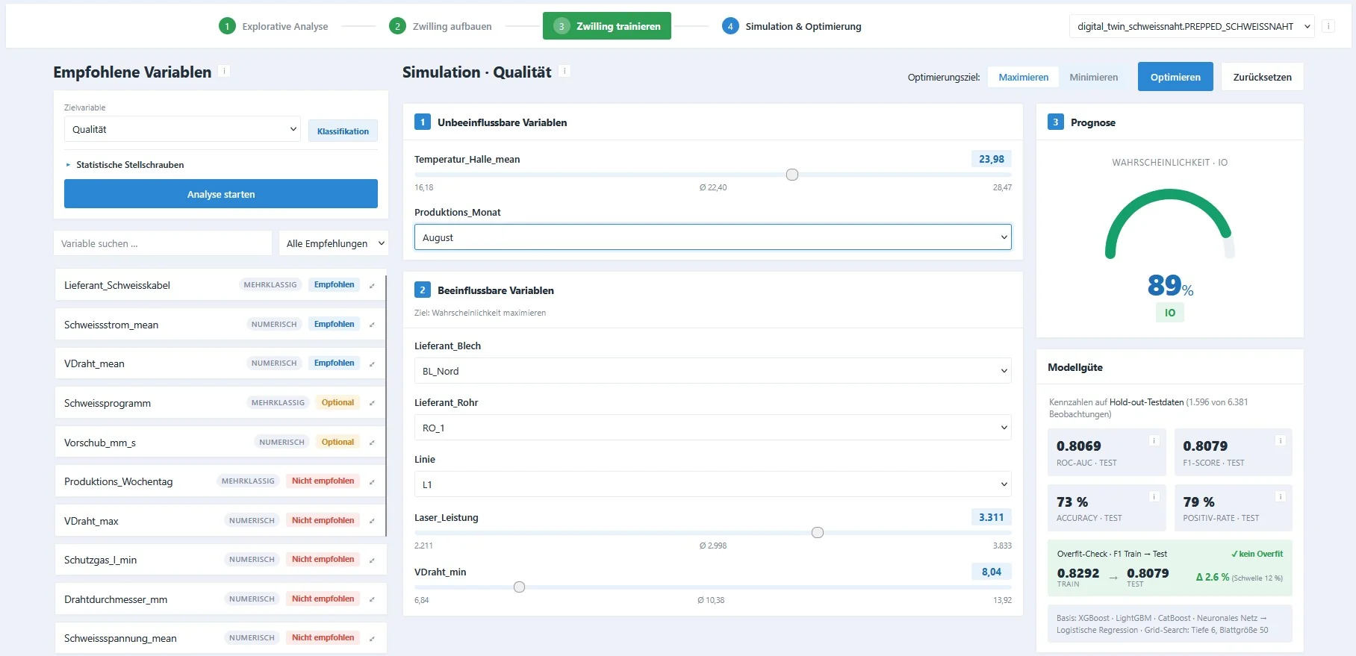This screenshot has width=1356, height=656.
Task: Open info icon beside Simulation · Qualität
Action: 565,71
